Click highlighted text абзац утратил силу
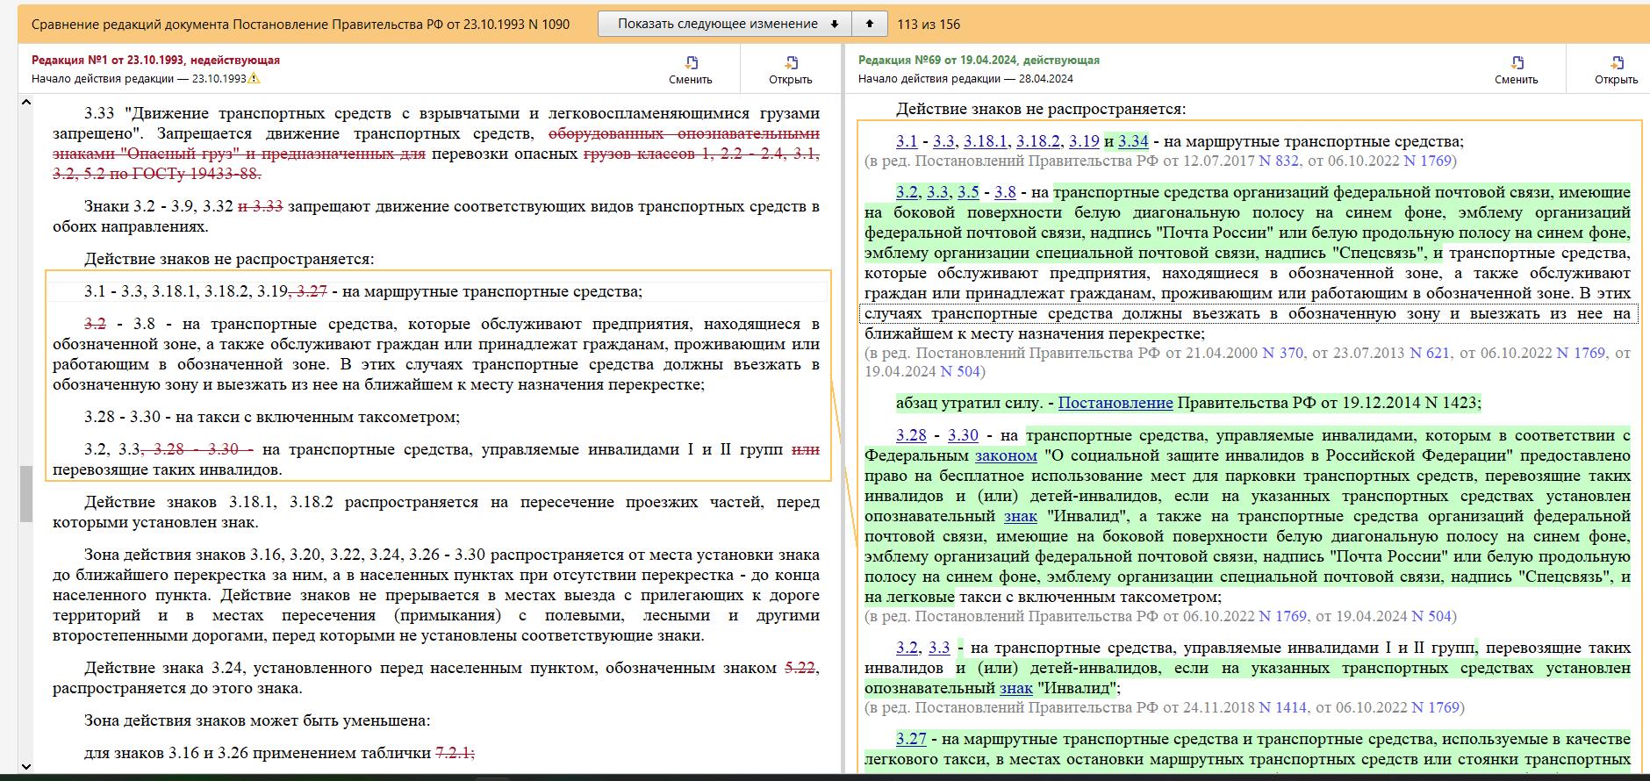1650x781 pixels. point(971,403)
